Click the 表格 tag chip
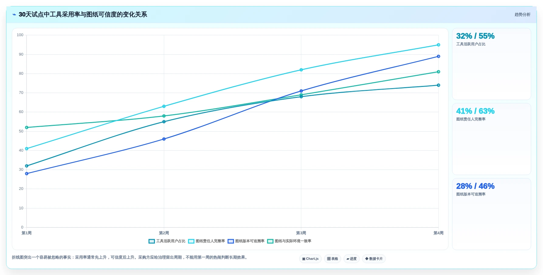Image resolution: width=543 pixels, height=275 pixels. (333, 259)
